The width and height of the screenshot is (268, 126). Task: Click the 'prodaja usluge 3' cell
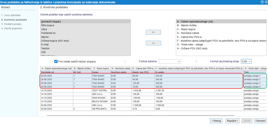(x=255, y=83)
